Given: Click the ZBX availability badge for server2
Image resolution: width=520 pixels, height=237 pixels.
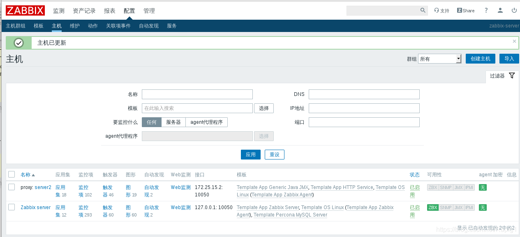Looking at the screenshot, I should point(432,187).
